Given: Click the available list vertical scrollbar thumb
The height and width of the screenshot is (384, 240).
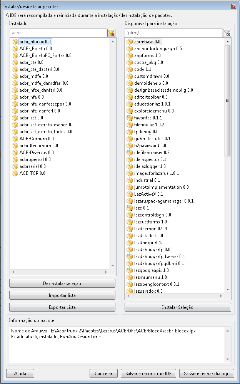Looking at the screenshot, I should [x=228, y=101].
